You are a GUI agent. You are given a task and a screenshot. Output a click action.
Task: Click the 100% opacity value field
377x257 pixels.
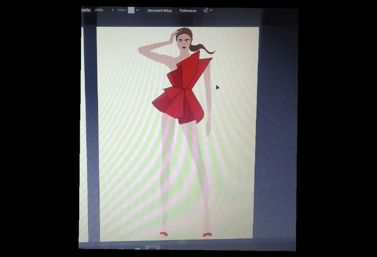pyautogui.click(x=99, y=10)
